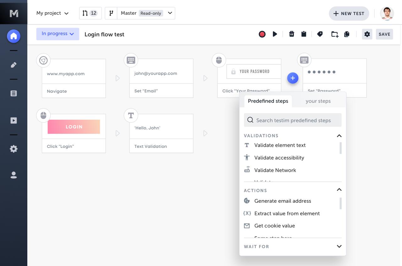View test runs from the sidebar

14,120
